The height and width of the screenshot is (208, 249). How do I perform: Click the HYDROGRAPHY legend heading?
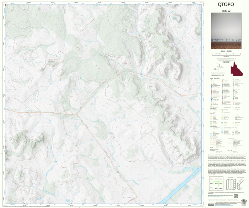tap(214, 126)
